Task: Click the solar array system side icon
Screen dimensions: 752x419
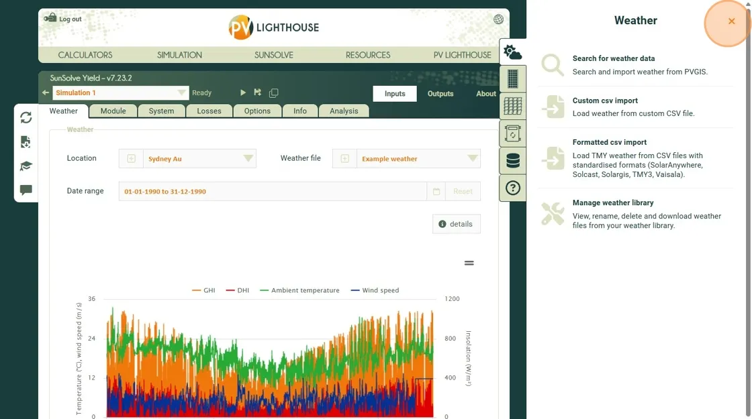Action: click(x=513, y=107)
